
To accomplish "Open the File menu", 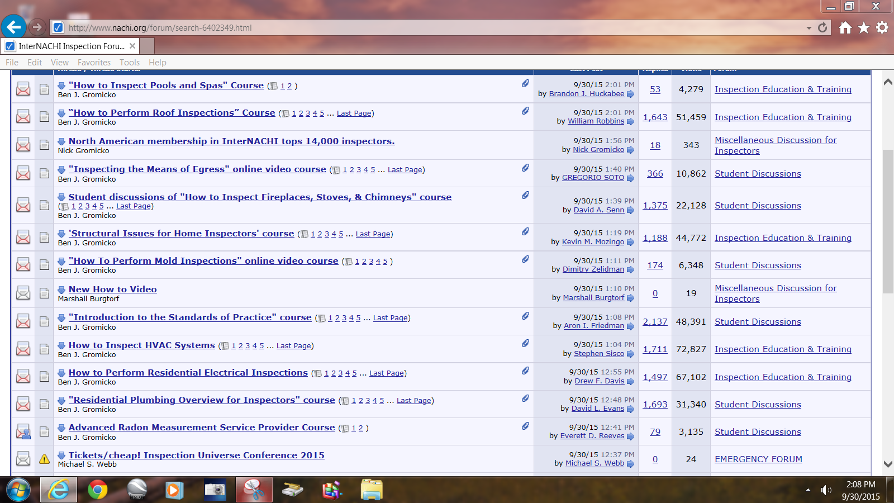I will coord(12,63).
